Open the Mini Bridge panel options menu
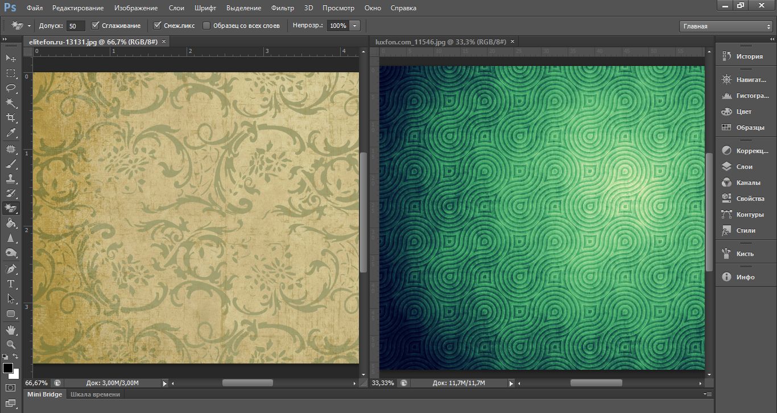 708,394
